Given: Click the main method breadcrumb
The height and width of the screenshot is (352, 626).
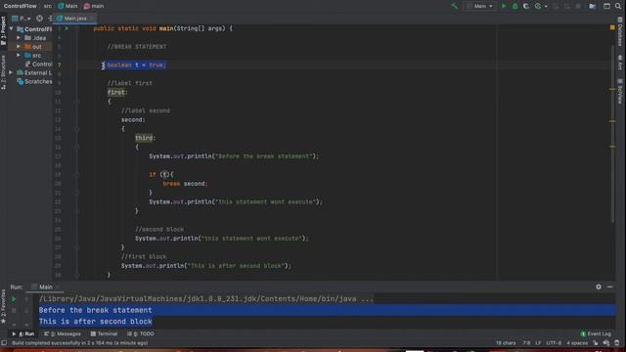Looking at the screenshot, I should [94, 6].
